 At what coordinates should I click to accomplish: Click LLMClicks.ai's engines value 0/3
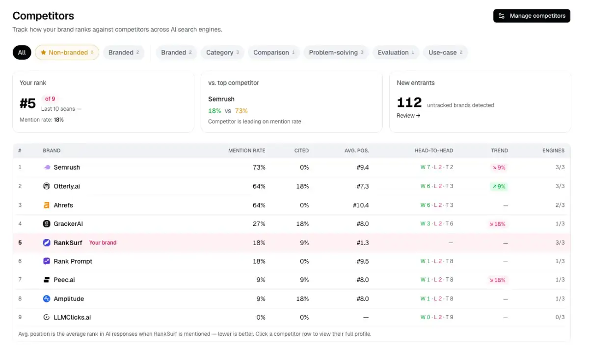tap(560, 317)
